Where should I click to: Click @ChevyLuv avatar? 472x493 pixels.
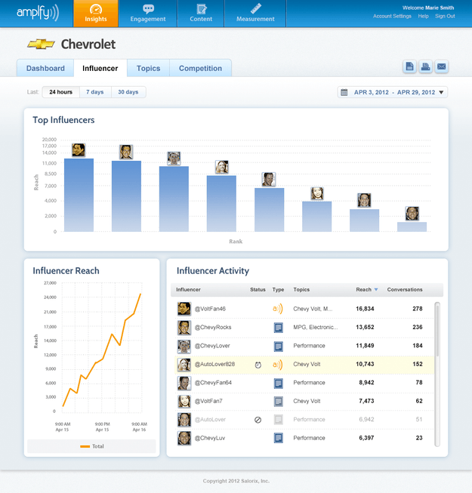pyautogui.click(x=184, y=439)
